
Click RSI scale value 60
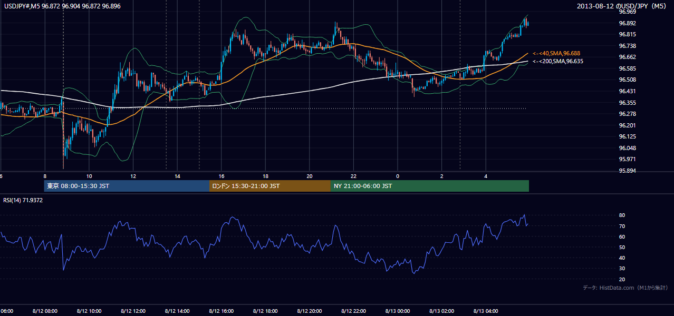[x=622, y=236]
